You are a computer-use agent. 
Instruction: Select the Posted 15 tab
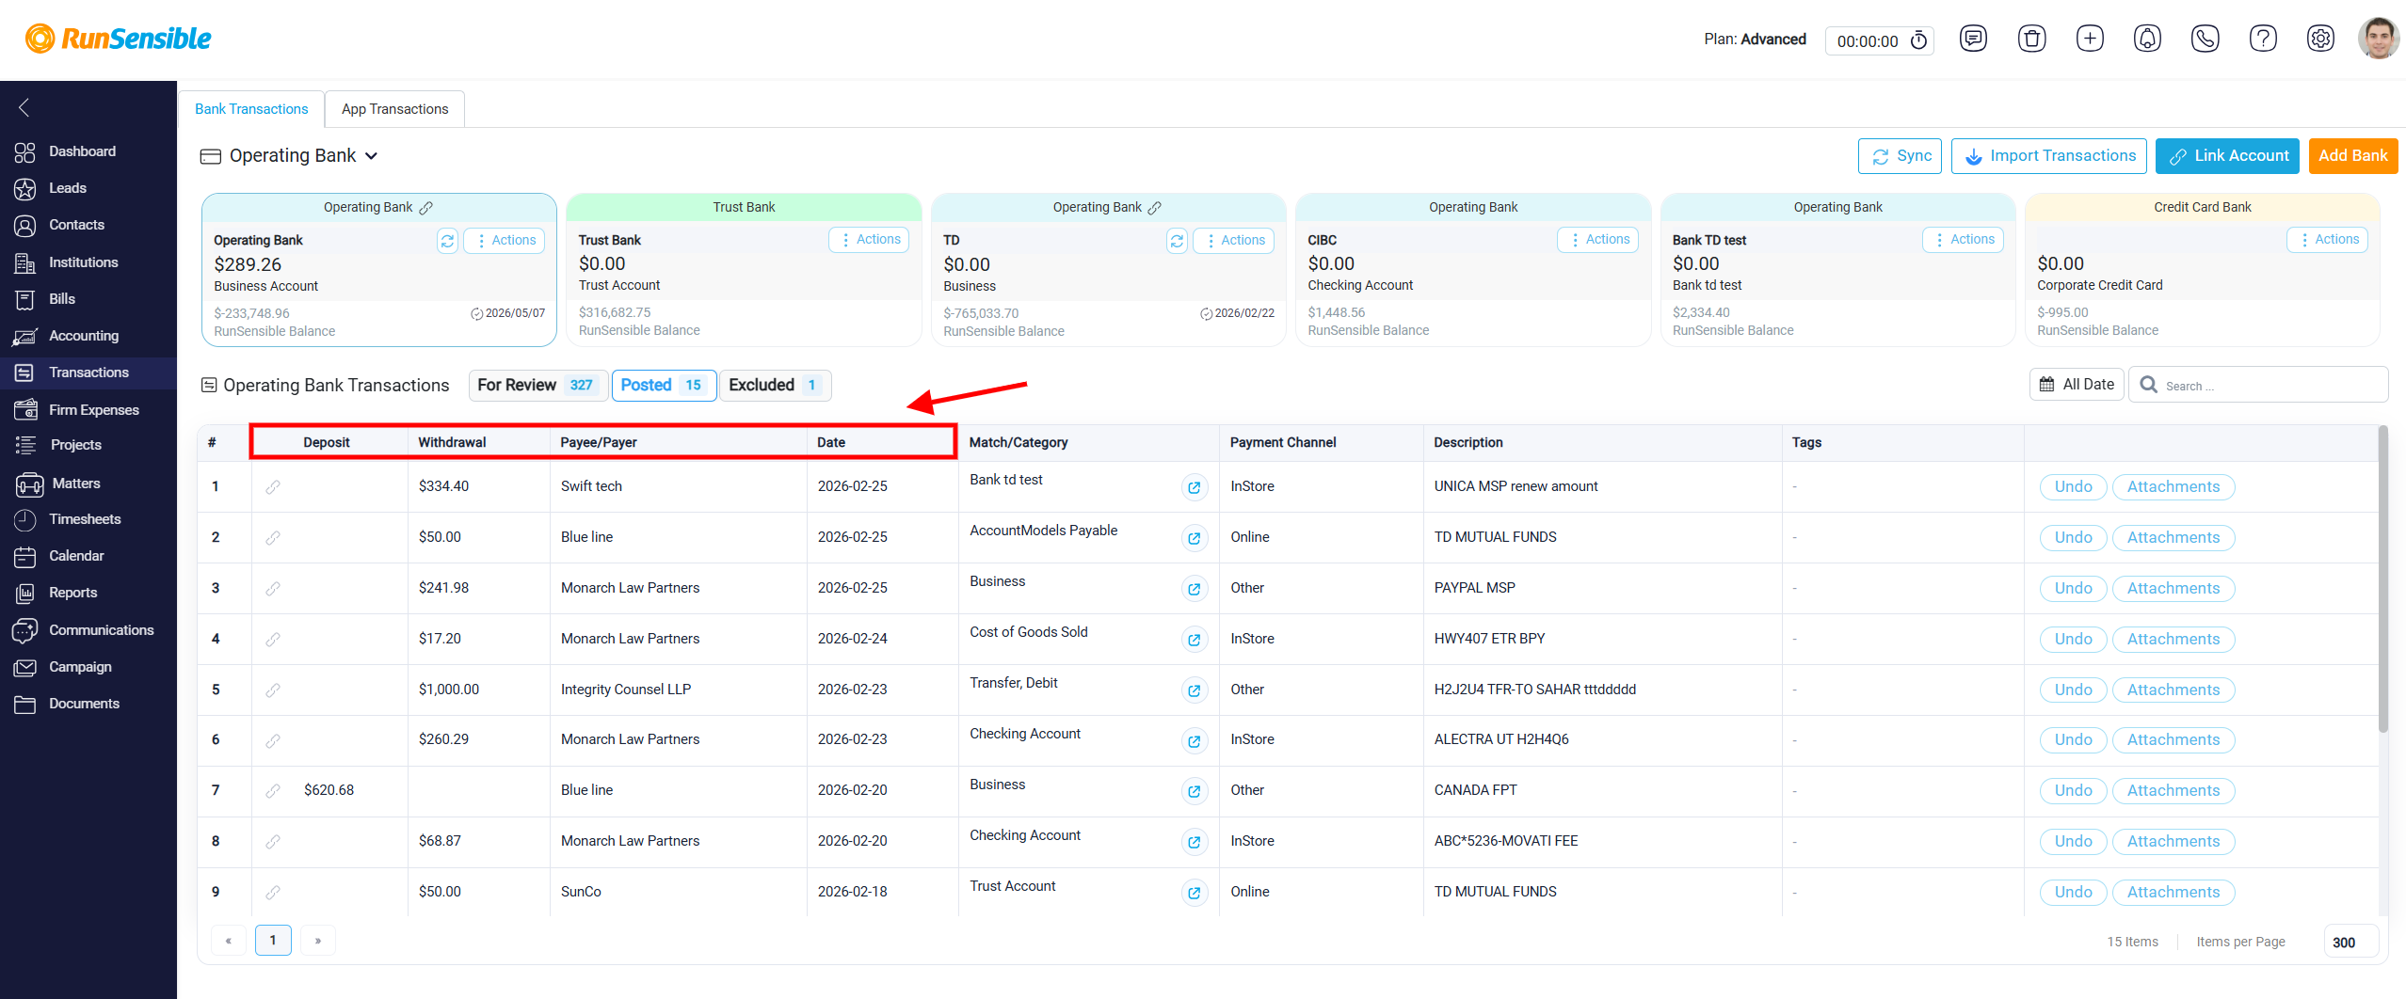pyautogui.click(x=664, y=386)
